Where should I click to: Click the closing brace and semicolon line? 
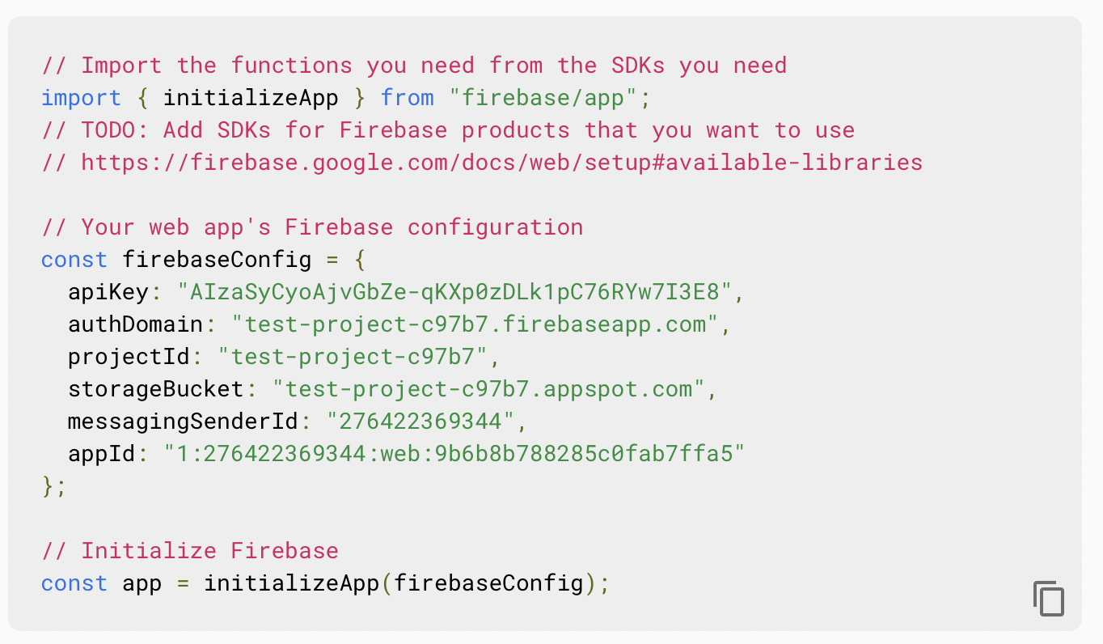[x=54, y=485]
